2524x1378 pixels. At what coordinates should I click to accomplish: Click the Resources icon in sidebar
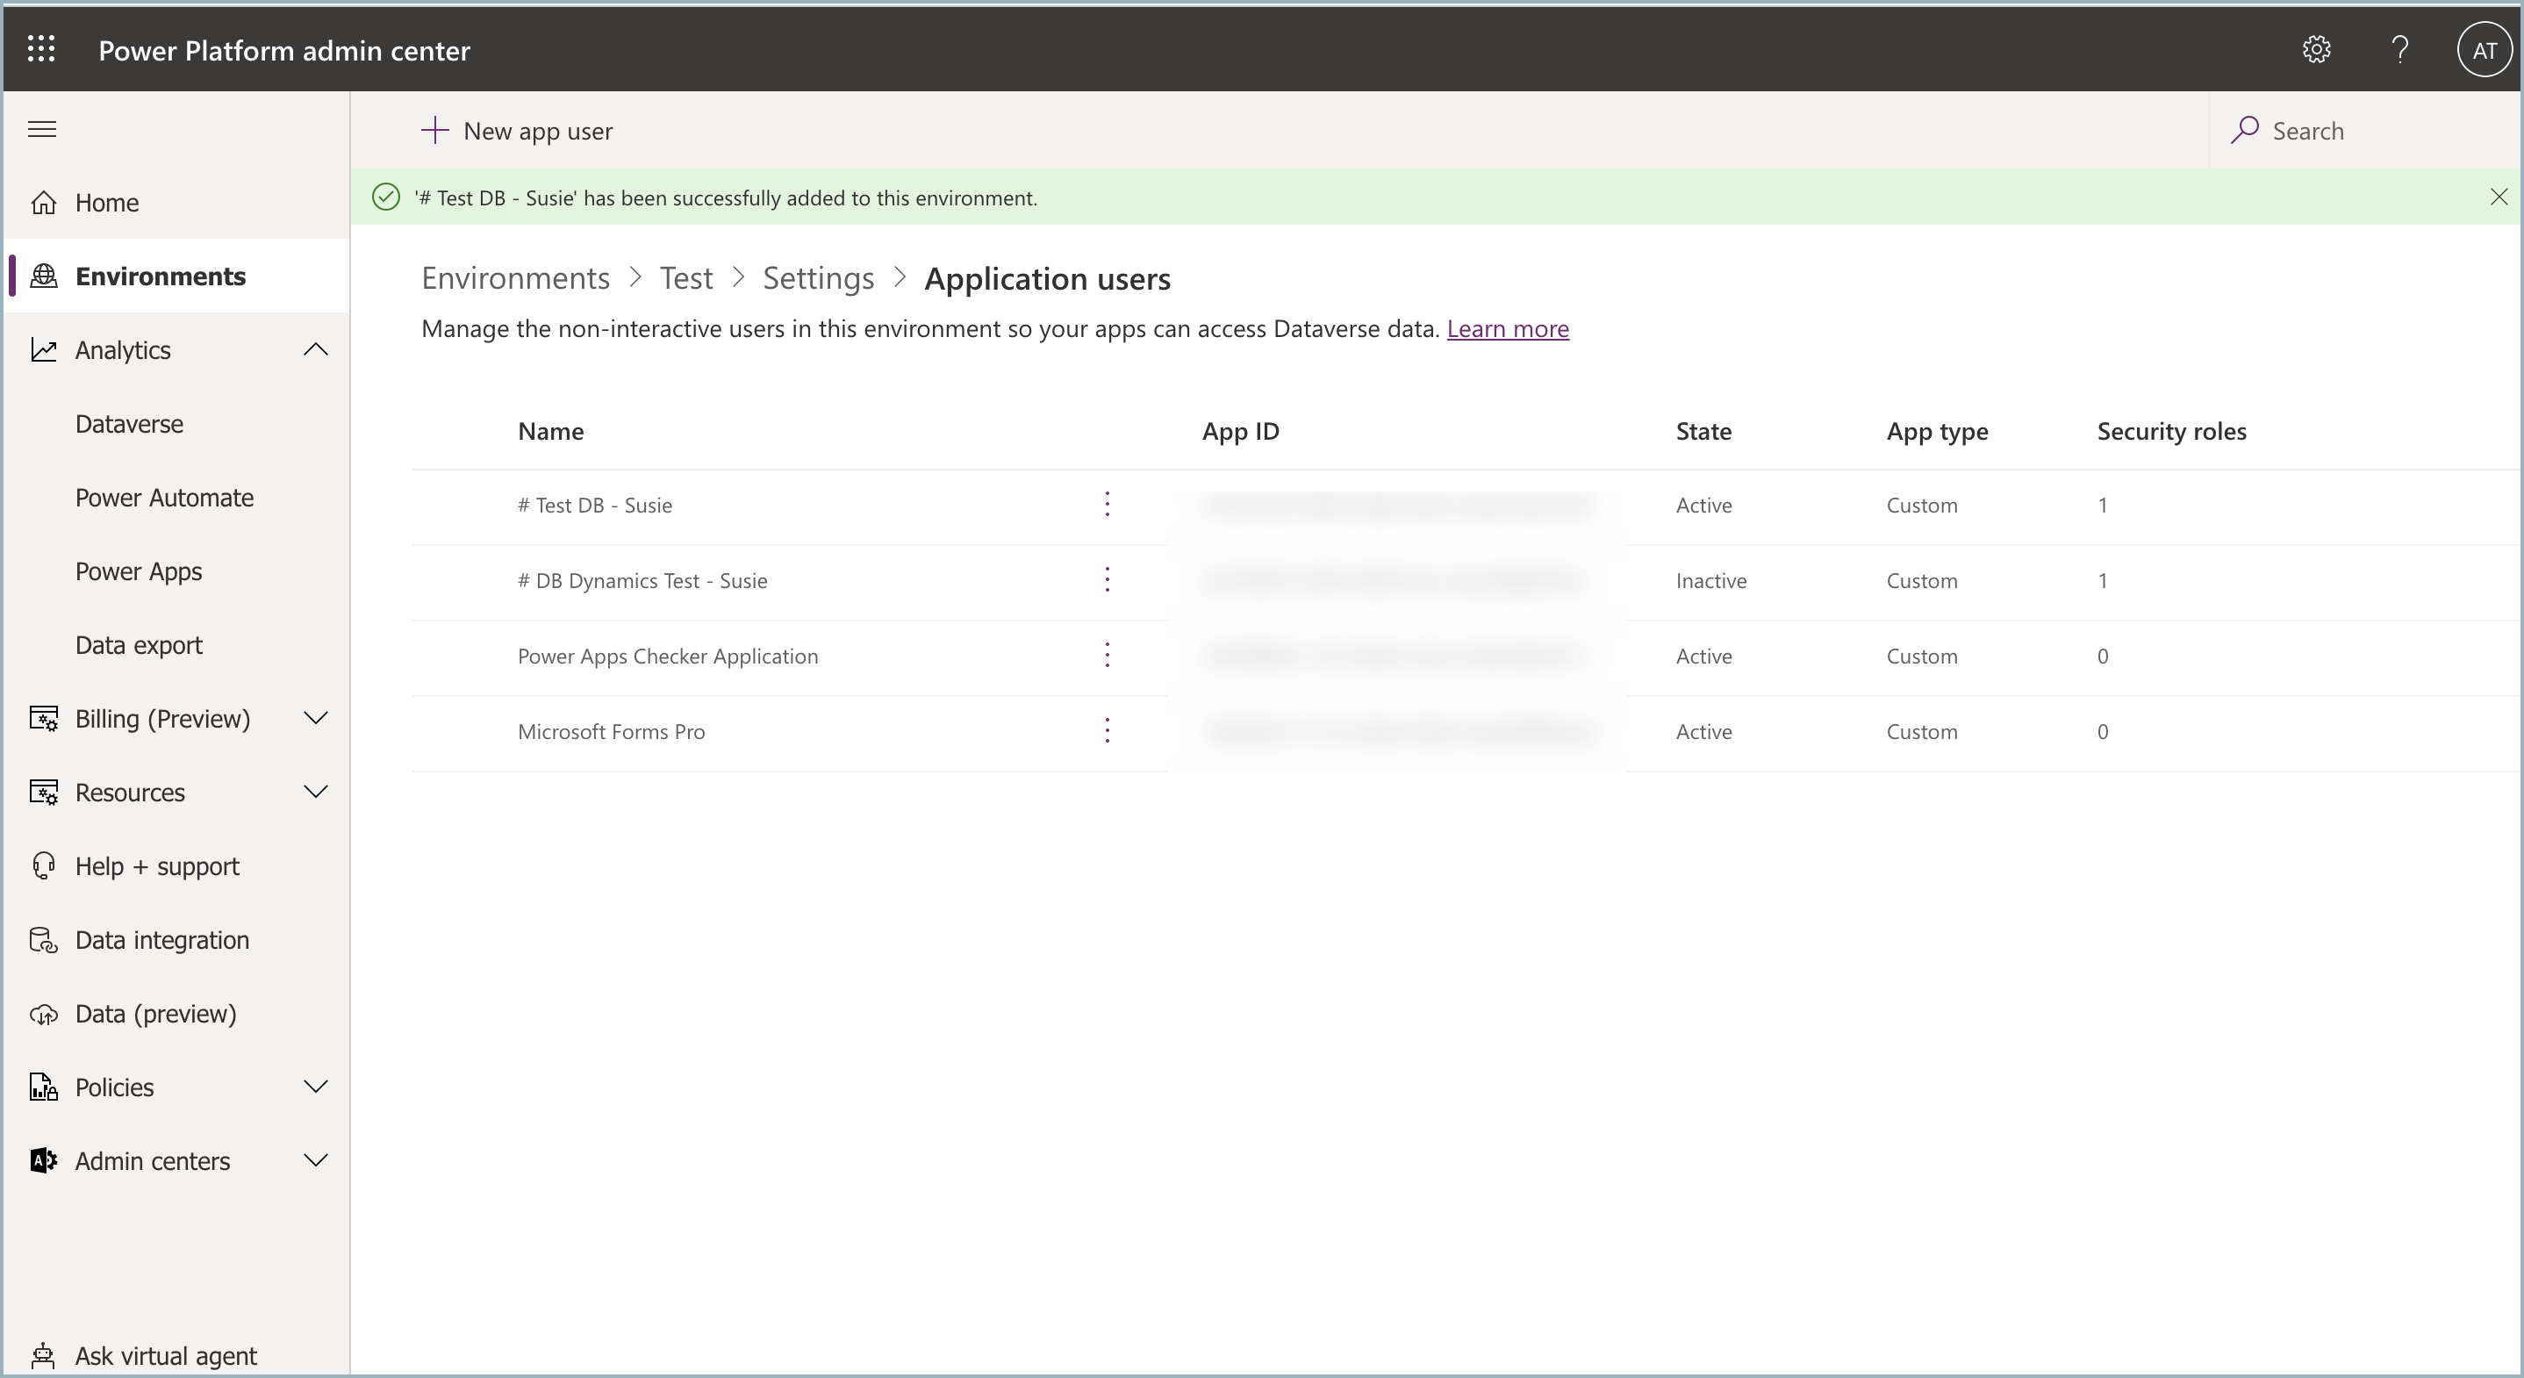pos(44,791)
